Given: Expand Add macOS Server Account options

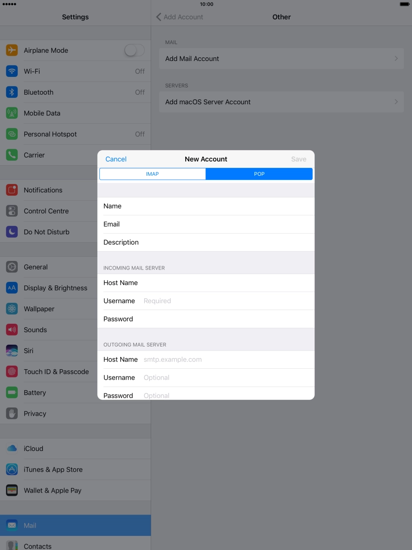Looking at the screenshot, I should 281,102.
